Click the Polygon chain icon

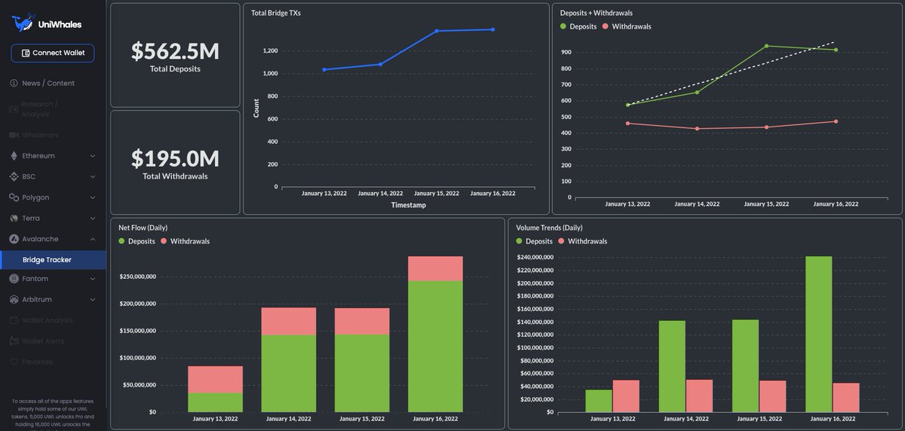click(x=14, y=197)
